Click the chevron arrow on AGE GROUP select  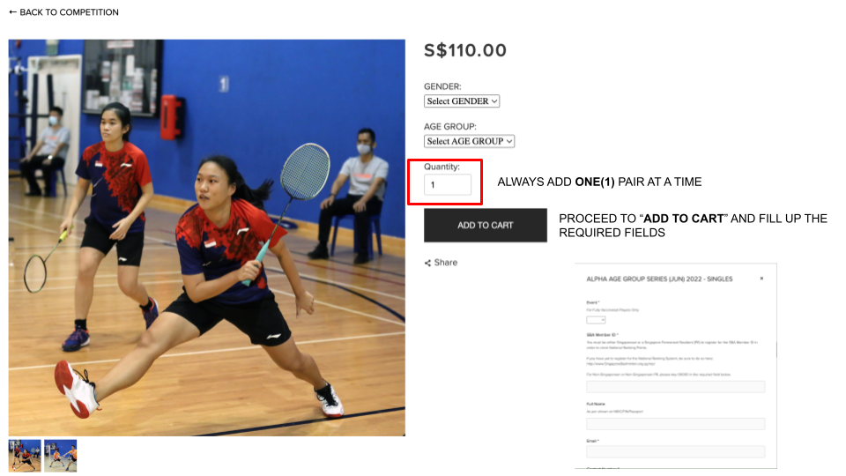tap(508, 141)
